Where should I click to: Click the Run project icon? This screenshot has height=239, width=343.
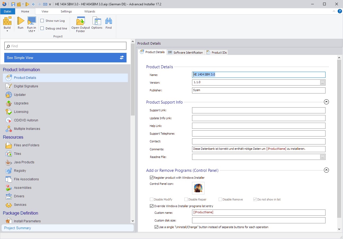pos(21,21)
